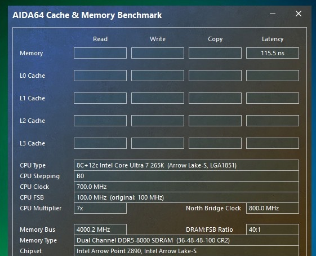Click the L2 Cache Copy result box
The width and height of the screenshot is (316, 256).
215,121
